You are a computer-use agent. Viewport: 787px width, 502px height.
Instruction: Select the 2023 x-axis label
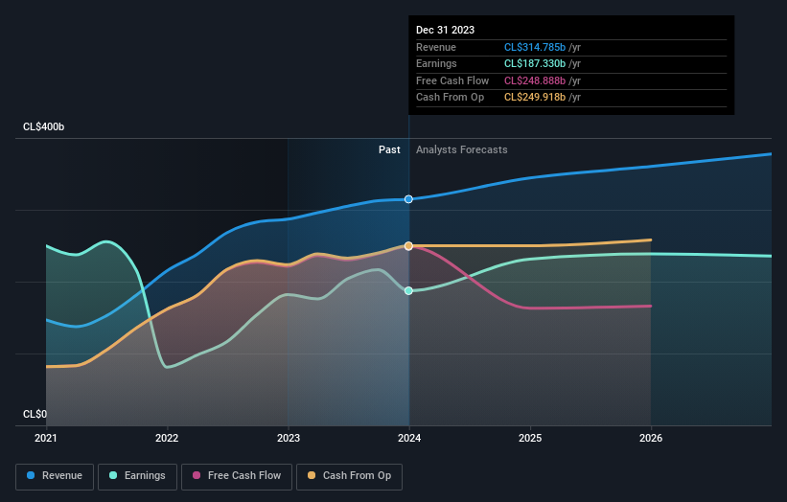tap(289, 438)
